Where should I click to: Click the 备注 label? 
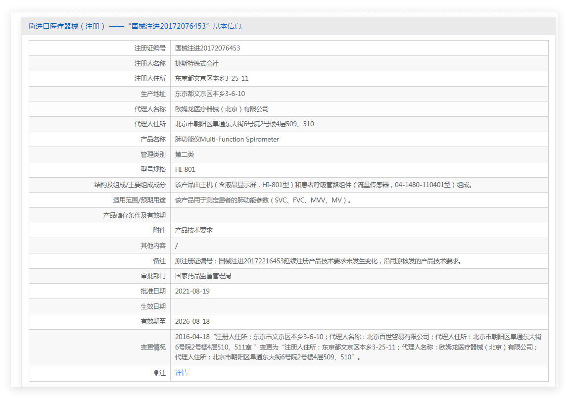159,261
